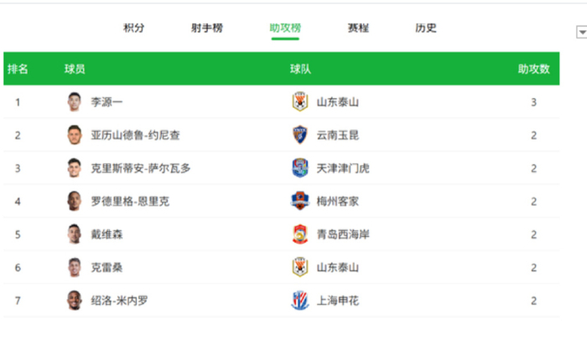Click the 天津津门虎 team logo
Screen dimensions: 587x345
click(x=299, y=168)
